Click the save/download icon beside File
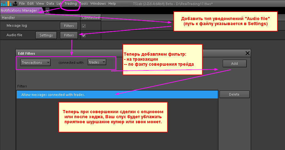 click(x=15, y=3)
